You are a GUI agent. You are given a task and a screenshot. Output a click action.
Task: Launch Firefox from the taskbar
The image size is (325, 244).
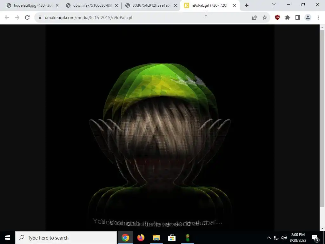point(141,238)
